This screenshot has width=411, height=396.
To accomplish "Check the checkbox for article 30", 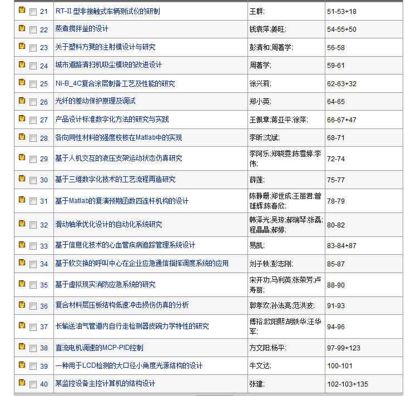I will [x=33, y=180].
